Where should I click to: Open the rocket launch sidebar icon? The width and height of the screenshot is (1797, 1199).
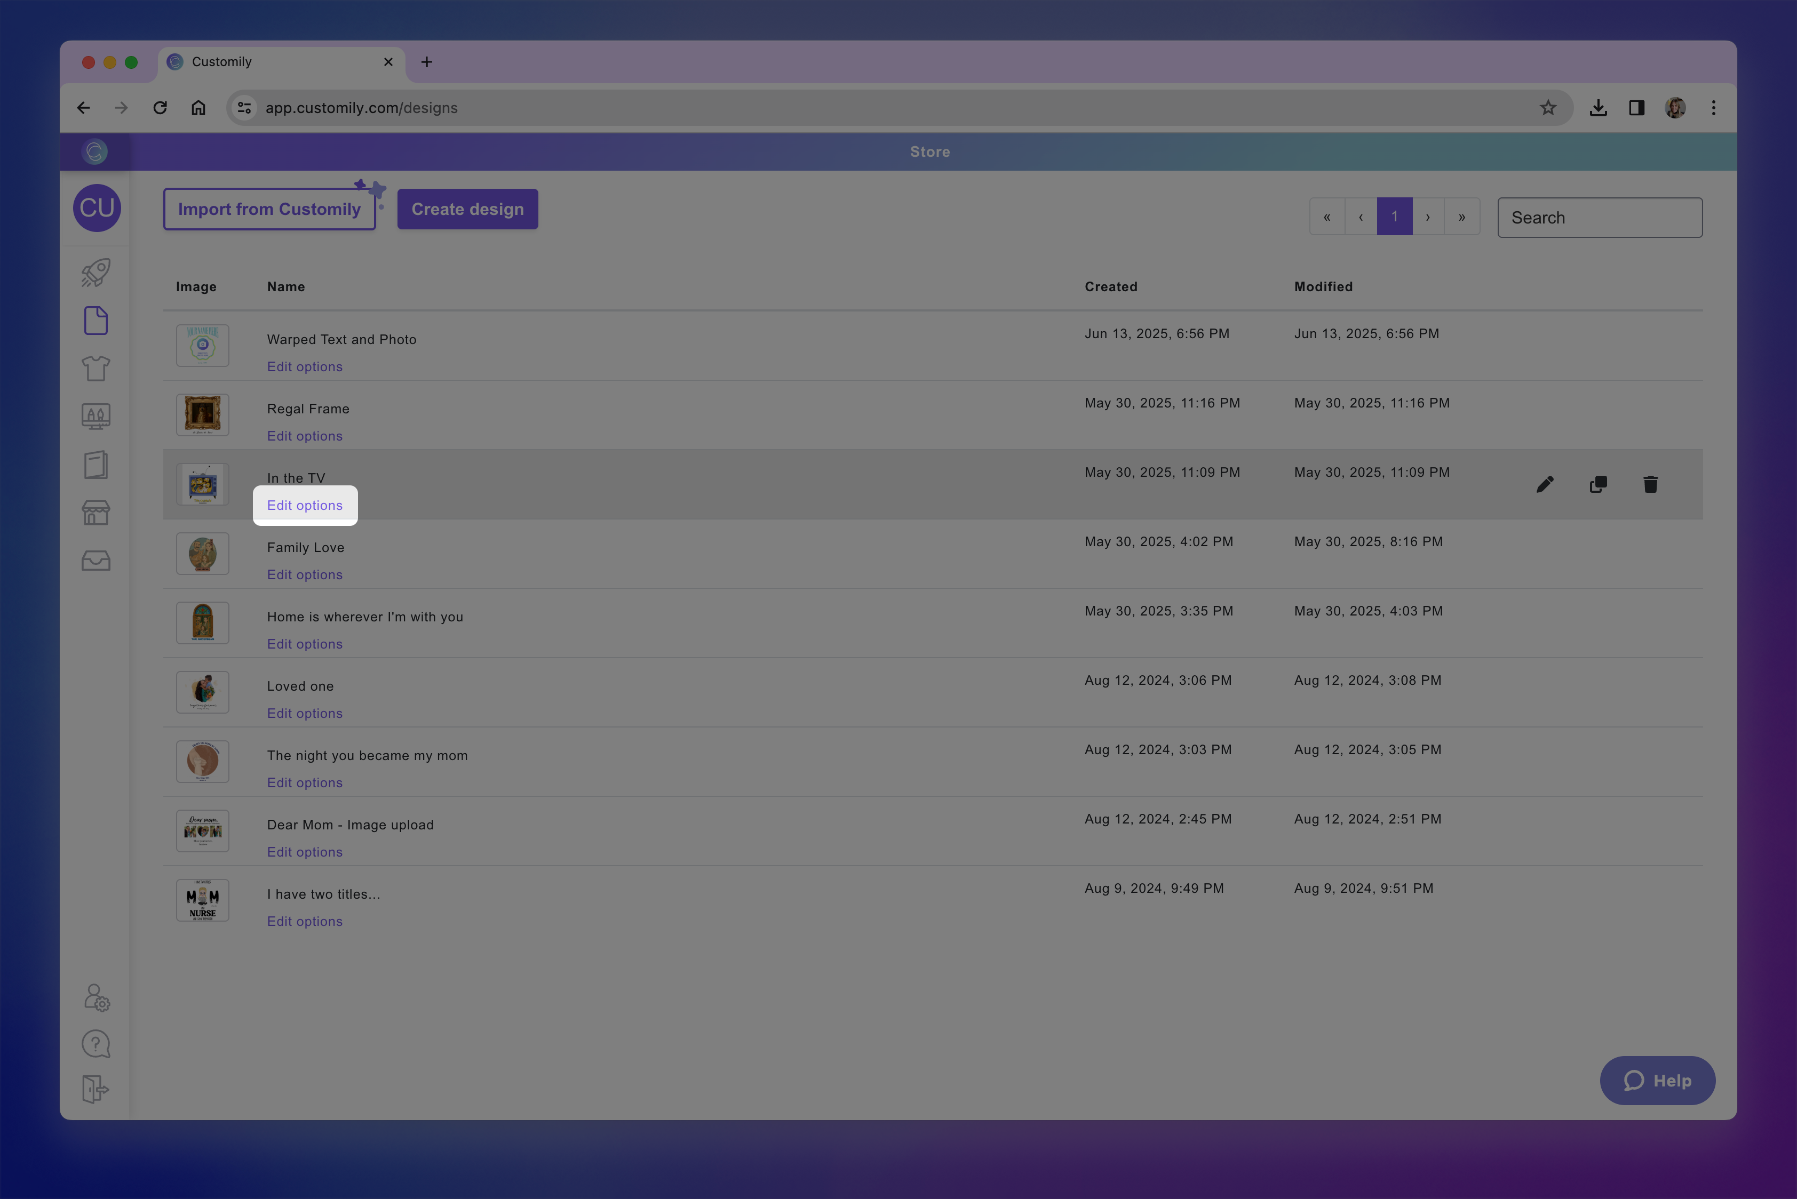[96, 272]
